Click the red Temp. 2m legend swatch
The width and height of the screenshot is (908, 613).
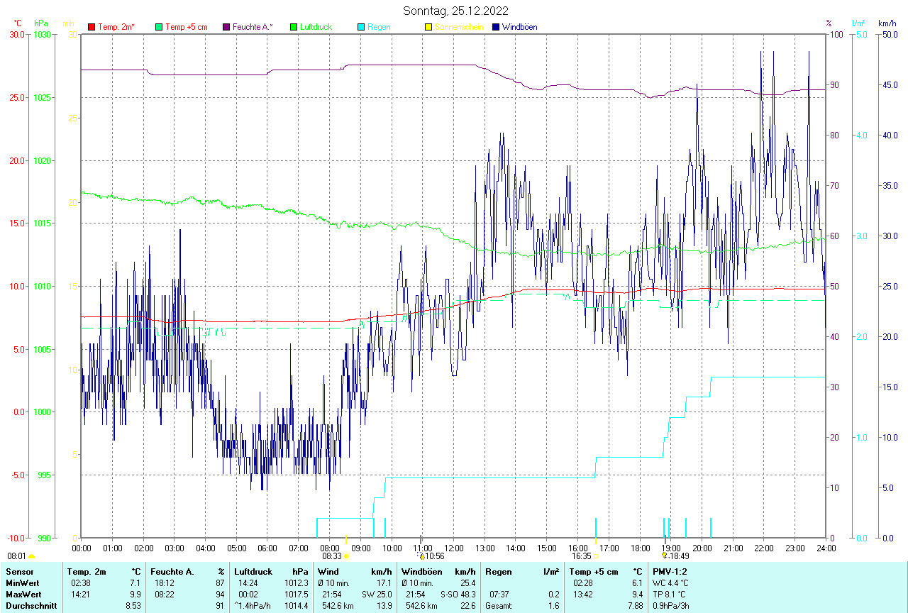click(92, 27)
